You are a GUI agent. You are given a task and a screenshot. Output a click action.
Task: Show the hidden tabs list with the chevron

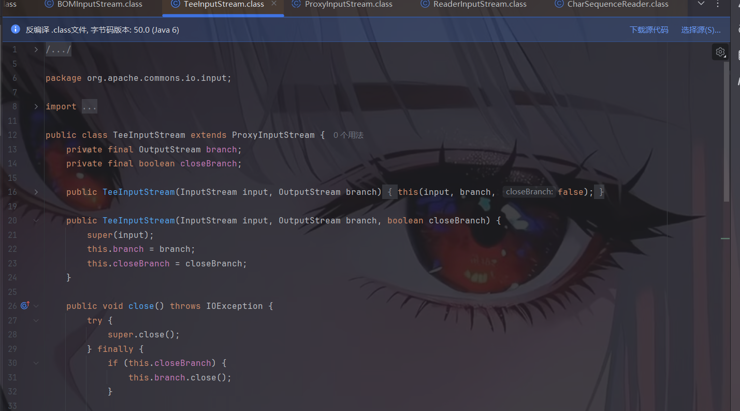[x=701, y=4]
